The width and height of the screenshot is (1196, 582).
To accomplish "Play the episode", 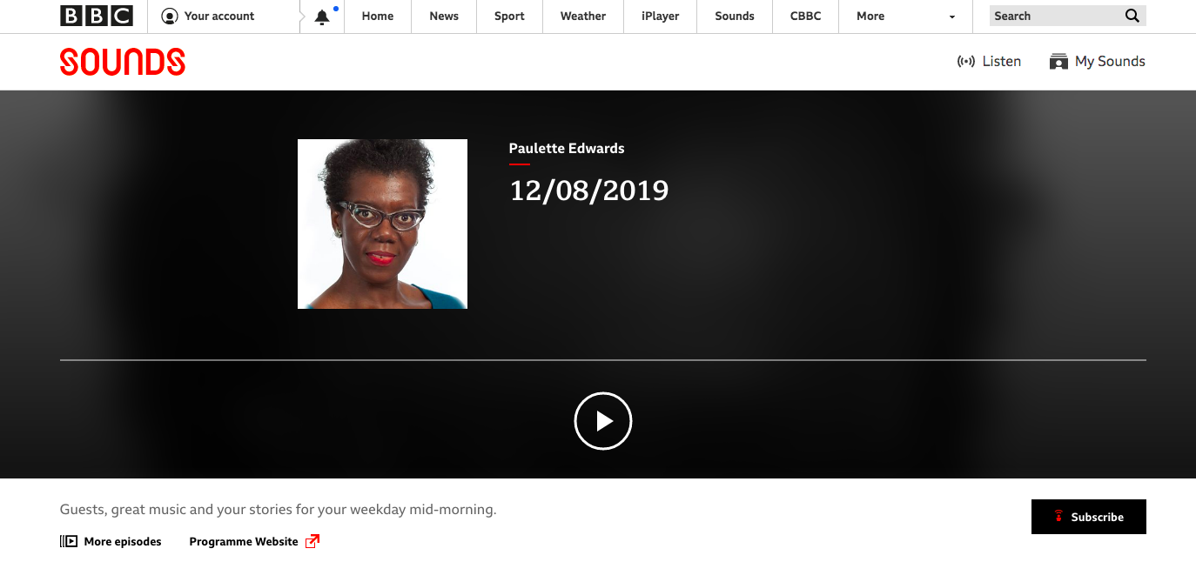I will pos(603,421).
